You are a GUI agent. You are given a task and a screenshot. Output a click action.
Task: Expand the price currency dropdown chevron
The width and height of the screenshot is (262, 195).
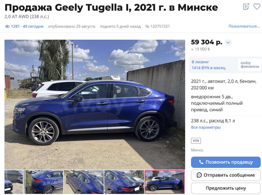[228, 42]
